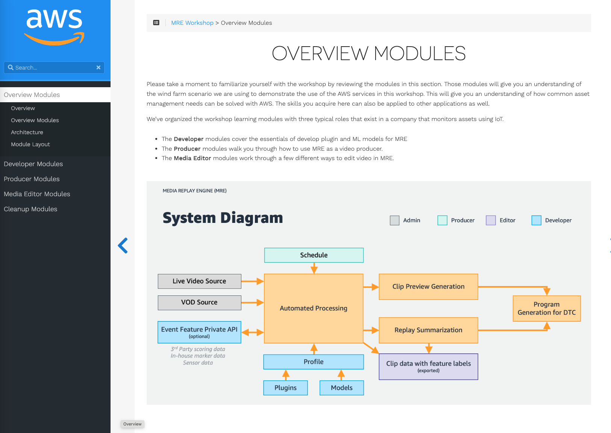This screenshot has width=611, height=433.
Task: Focus the Search input field
Action: pos(55,68)
